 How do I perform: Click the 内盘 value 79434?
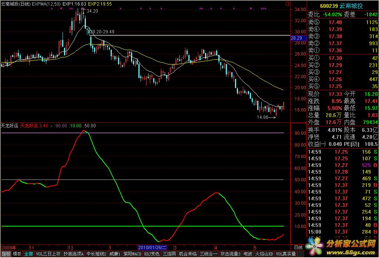point(370,122)
